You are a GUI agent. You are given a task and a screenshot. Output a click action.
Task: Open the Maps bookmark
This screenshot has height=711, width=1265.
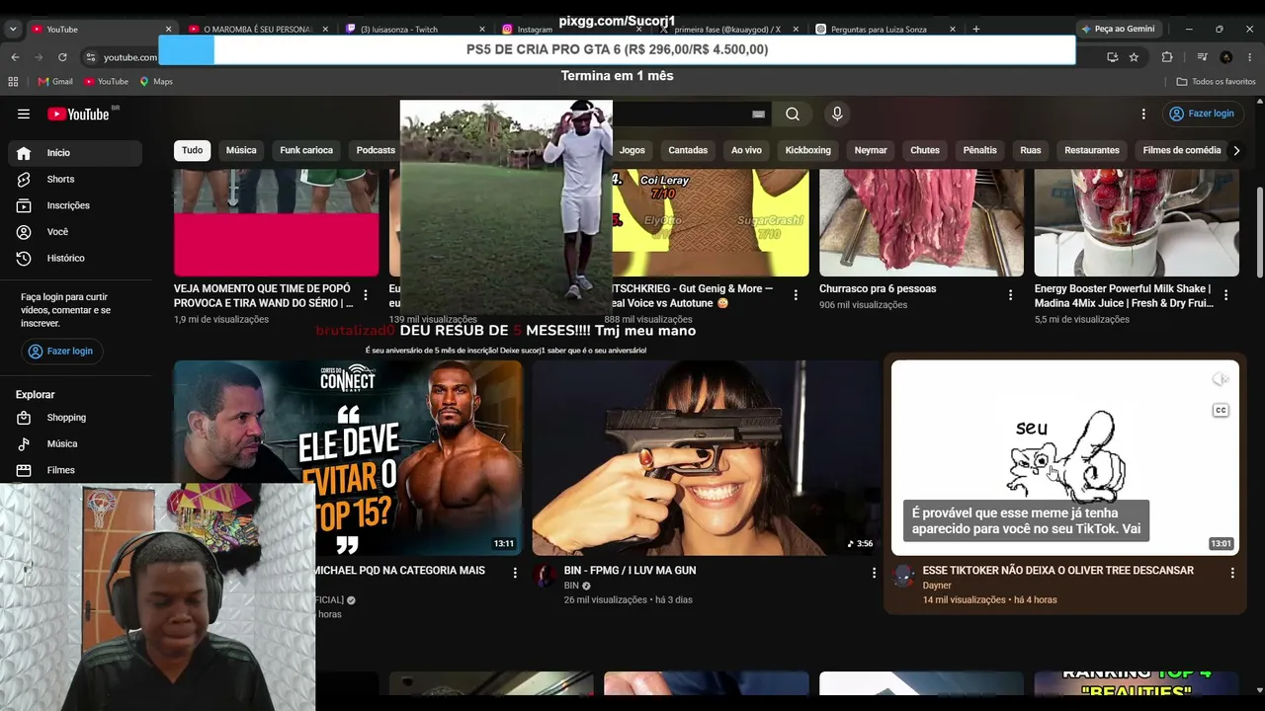(156, 81)
